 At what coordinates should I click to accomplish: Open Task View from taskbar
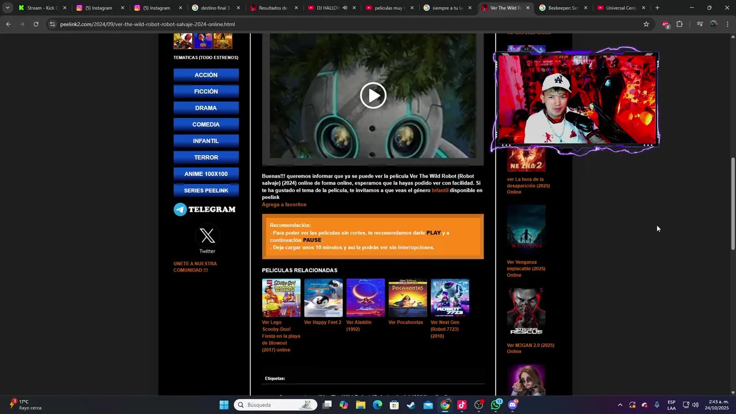point(327,405)
